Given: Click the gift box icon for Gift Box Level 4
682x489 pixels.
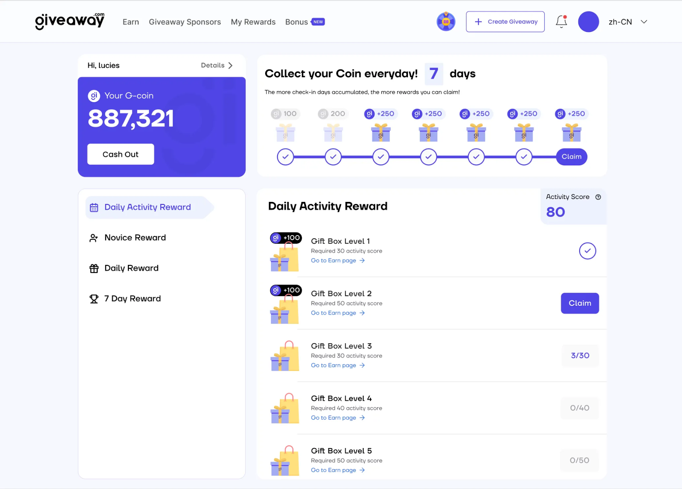Looking at the screenshot, I should point(284,408).
